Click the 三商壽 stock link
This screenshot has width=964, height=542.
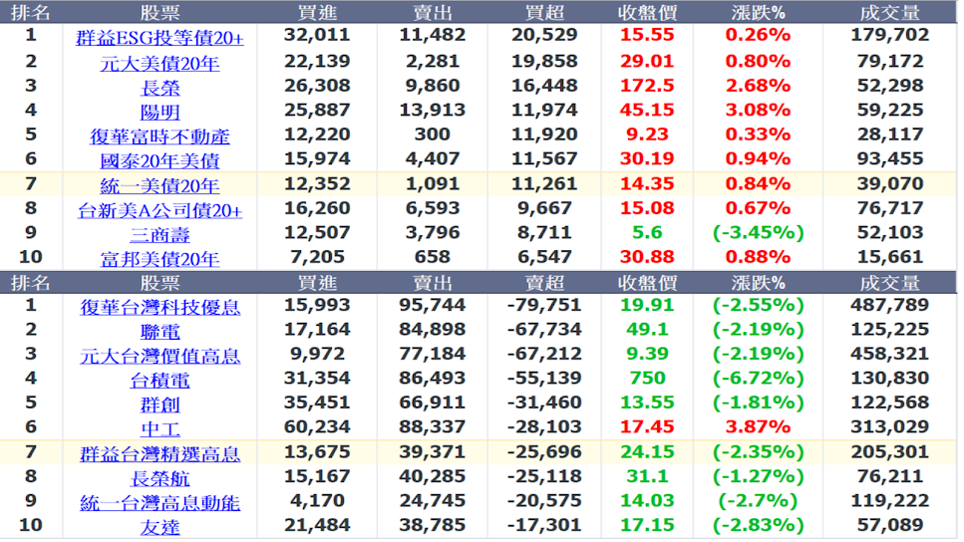160,235
